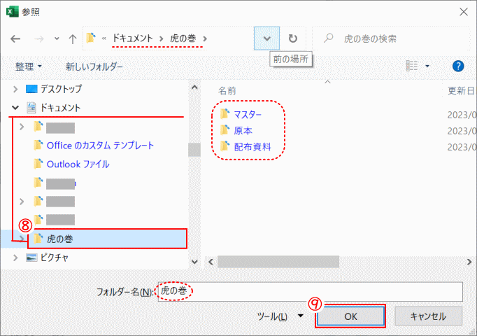Click the デスクトップ icon
The width and height of the screenshot is (477, 336).
coord(31,89)
